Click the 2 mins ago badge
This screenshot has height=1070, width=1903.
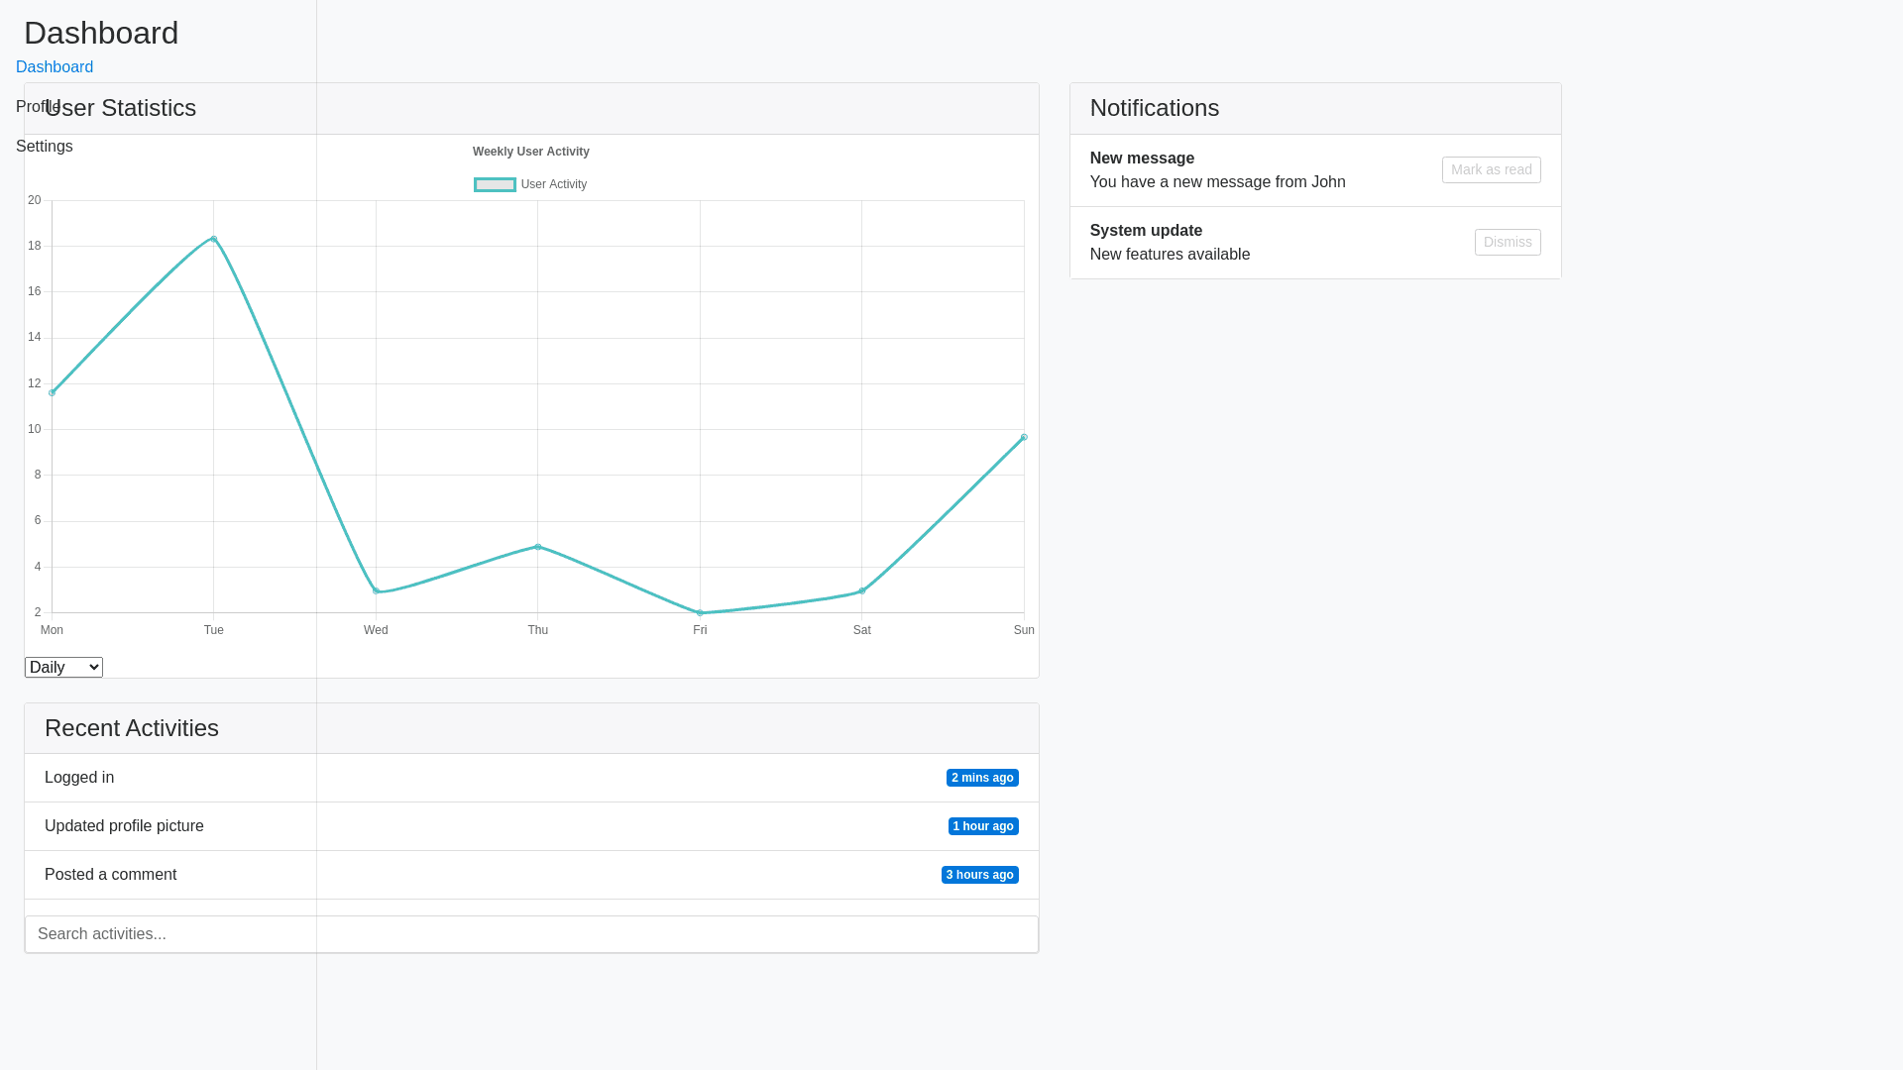982,778
